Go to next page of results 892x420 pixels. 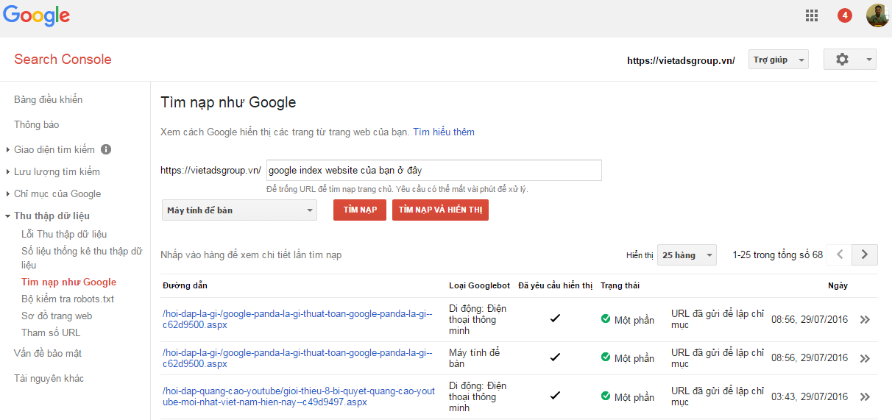click(865, 255)
